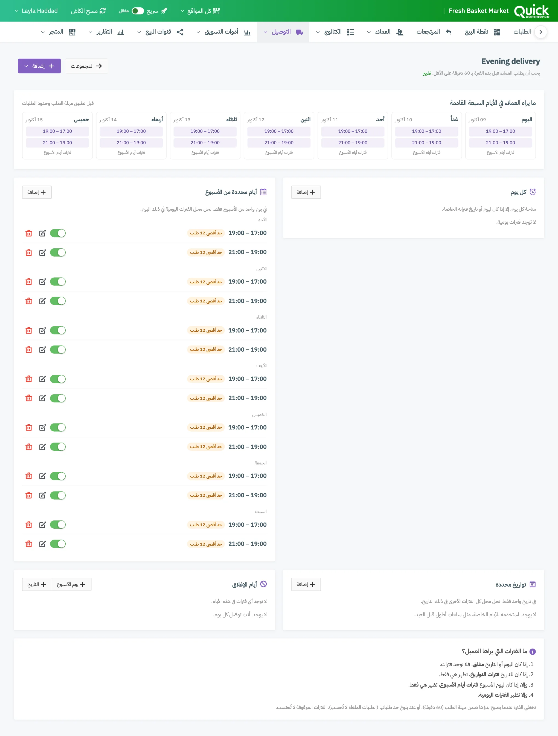The image size is (558, 736).
Task: Disable Sunday 17:00 – 19:00 slot toggle
Action: click(x=58, y=233)
